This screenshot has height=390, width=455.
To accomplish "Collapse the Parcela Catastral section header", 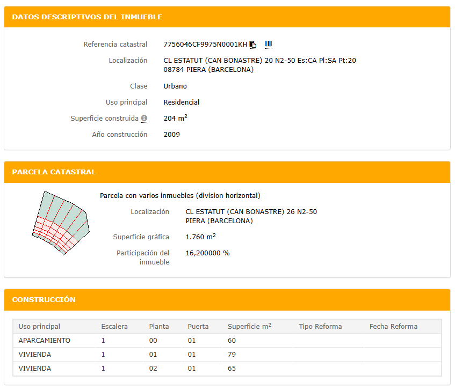I will click(54, 172).
